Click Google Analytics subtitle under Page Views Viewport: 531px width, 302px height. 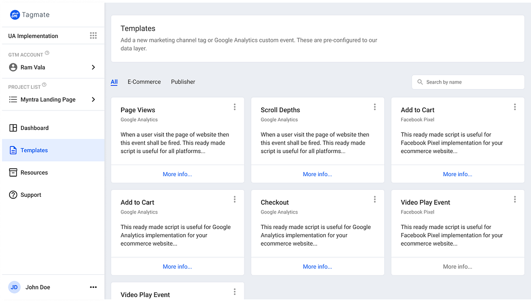coord(139,120)
